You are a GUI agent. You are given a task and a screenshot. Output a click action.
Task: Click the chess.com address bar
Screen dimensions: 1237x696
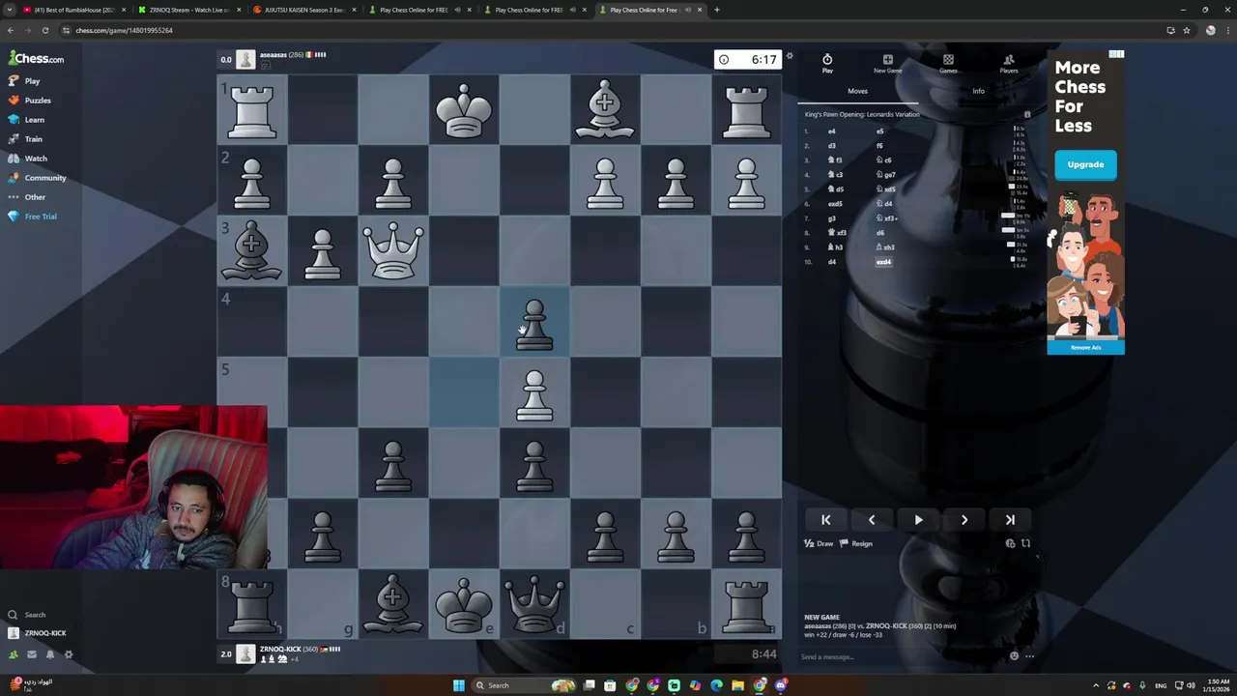[x=609, y=30]
